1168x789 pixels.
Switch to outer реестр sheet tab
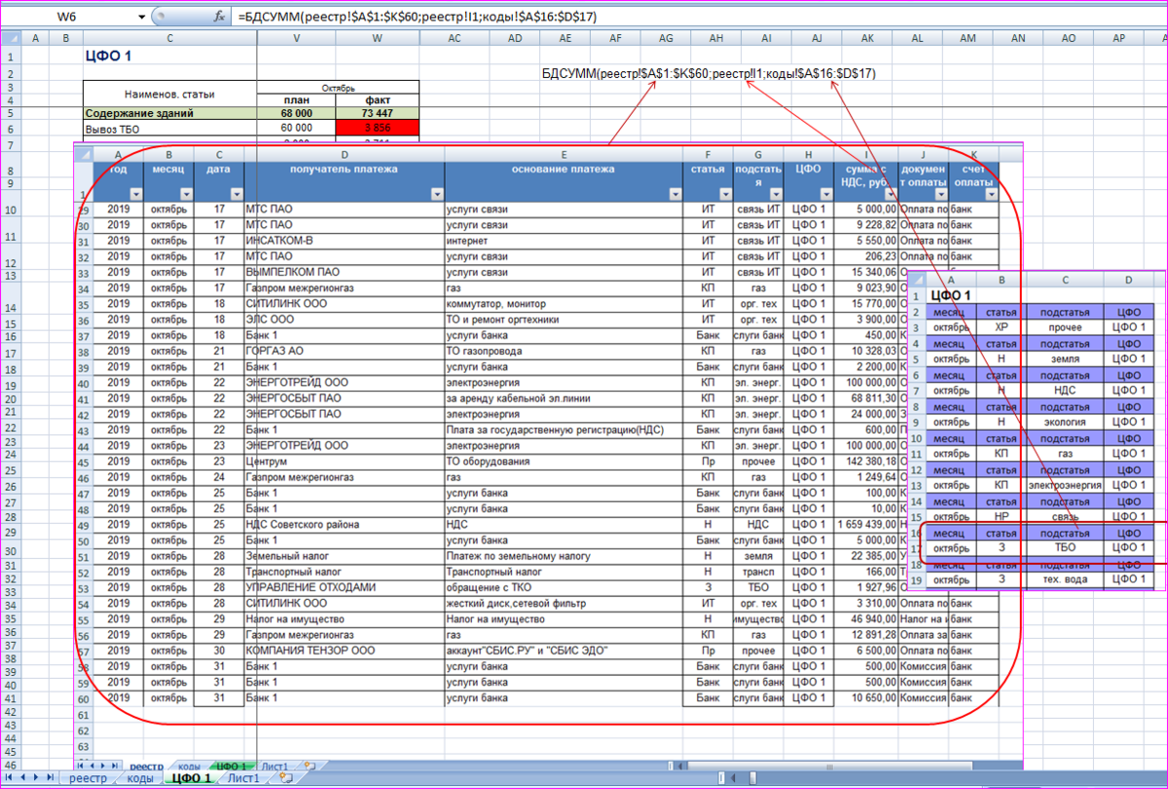89,777
